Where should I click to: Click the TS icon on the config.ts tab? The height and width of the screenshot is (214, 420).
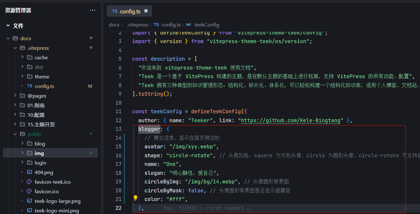pyautogui.click(x=115, y=11)
